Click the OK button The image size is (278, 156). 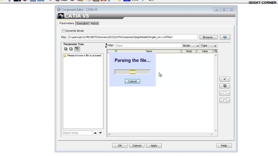120,146
